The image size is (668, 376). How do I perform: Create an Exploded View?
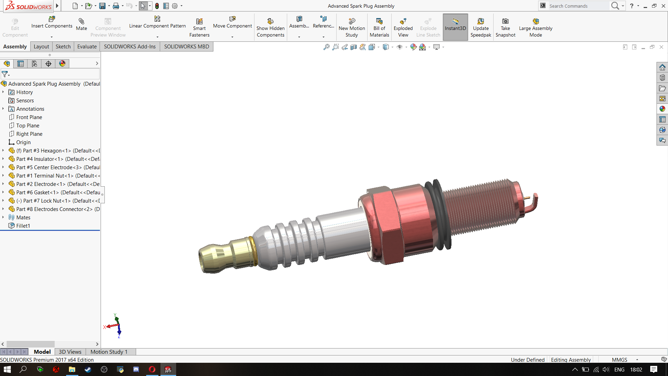[x=403, y=28]
